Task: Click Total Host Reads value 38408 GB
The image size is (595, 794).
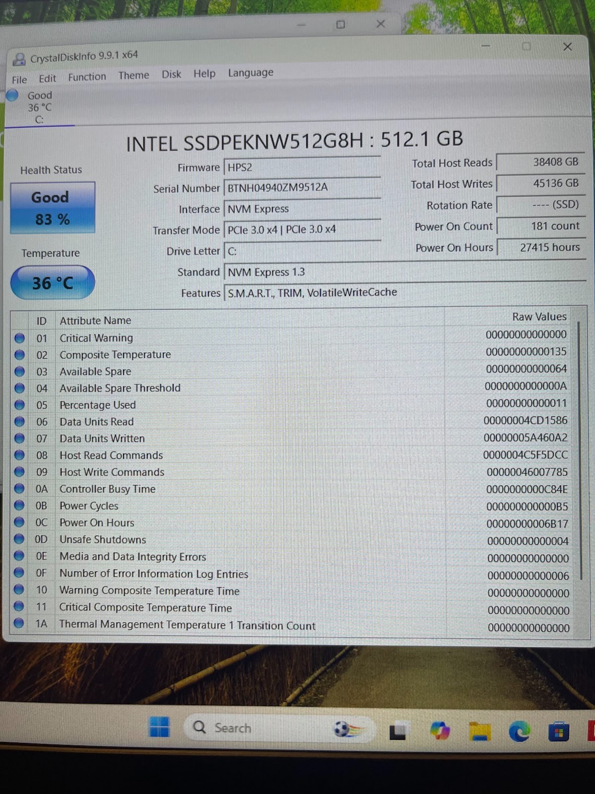Action: (x=541, y=162)
